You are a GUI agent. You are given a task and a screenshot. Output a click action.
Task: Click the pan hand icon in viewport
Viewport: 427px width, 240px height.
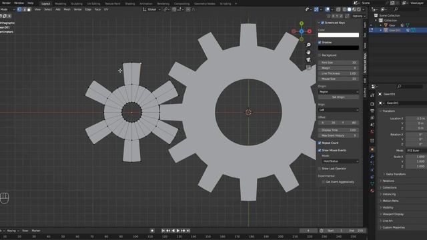point(308,52)
